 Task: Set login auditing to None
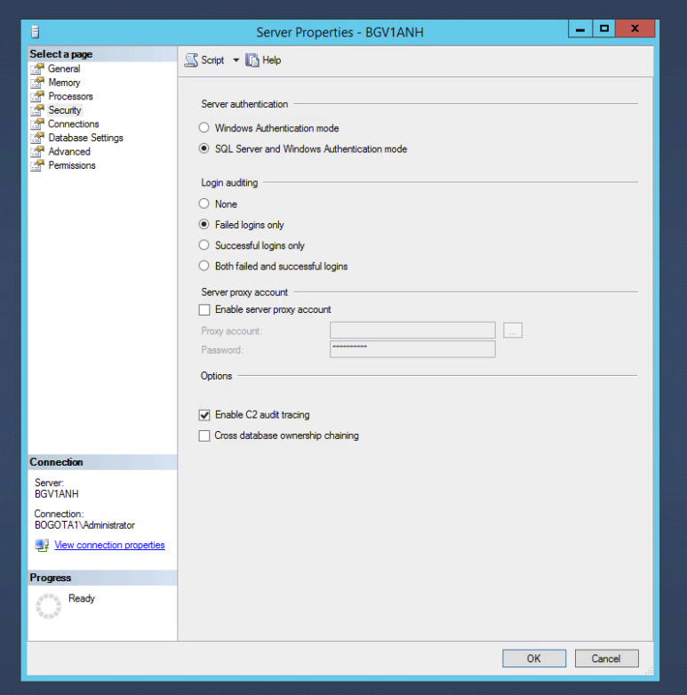click(204, 204)
